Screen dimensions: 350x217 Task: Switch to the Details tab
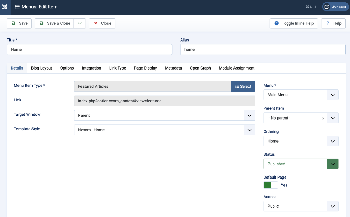pyautogui.click(x=17, y=68)
